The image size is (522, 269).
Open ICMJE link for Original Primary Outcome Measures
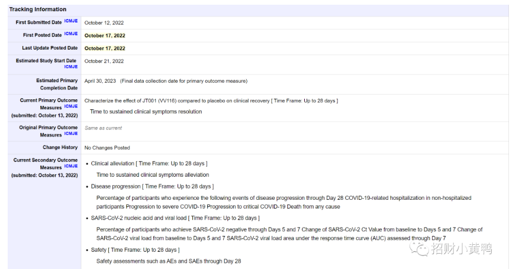click(71, 134)
